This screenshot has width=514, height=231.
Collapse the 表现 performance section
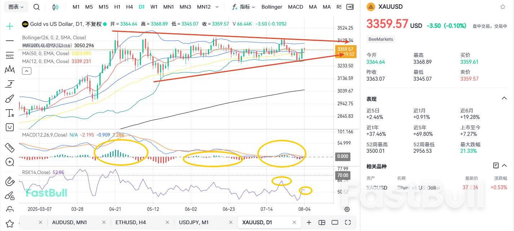pos(504,98)
